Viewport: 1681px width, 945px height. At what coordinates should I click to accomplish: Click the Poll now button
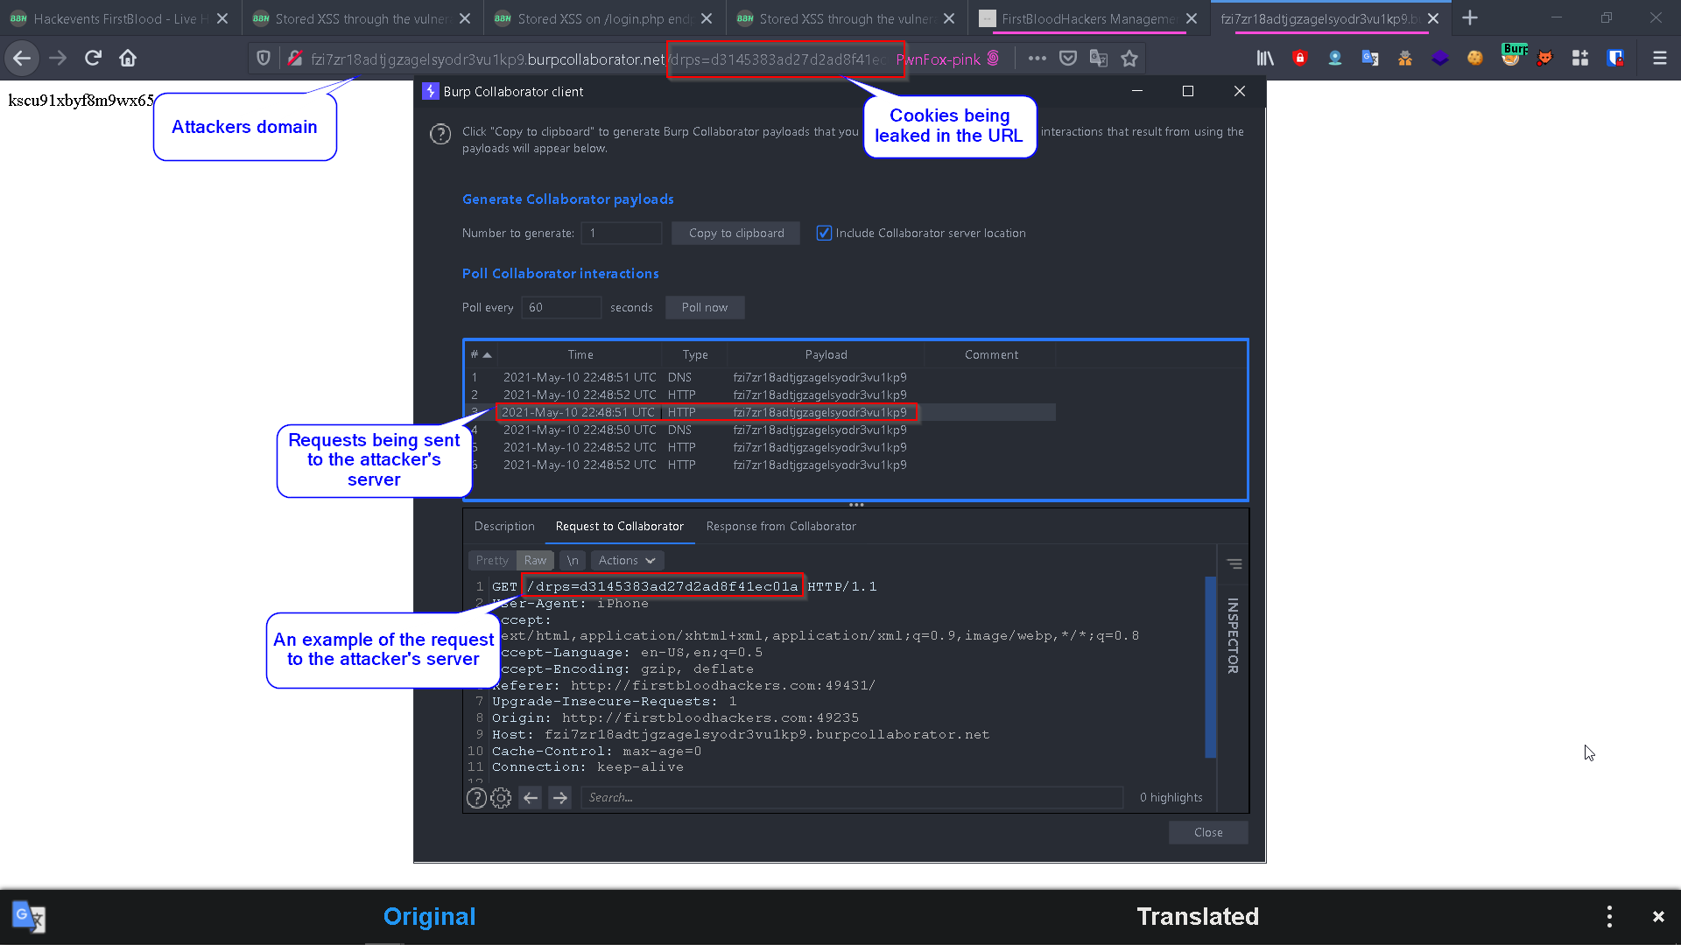705,308
